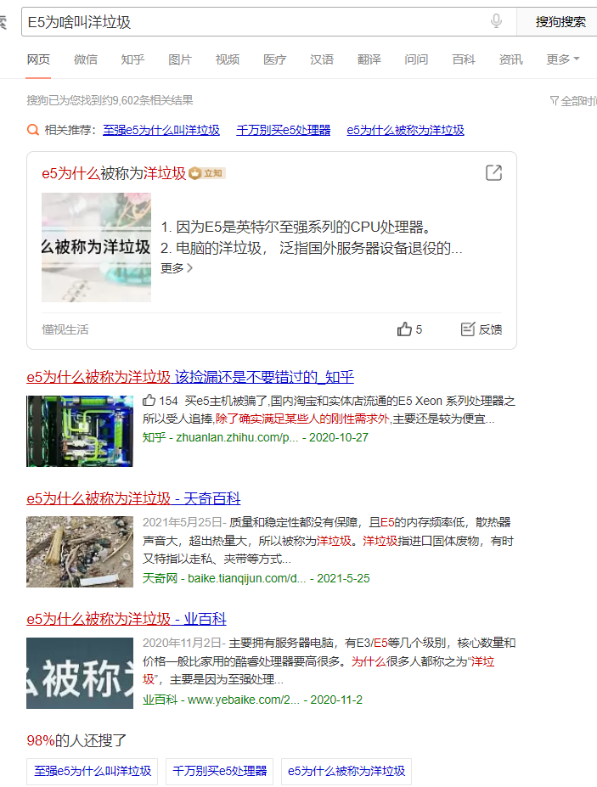The width and height of the screenshot is (597, 787).
Task: Open recommended link e5为什么被称为洋垃圾
Action: (x=405, y=130)
